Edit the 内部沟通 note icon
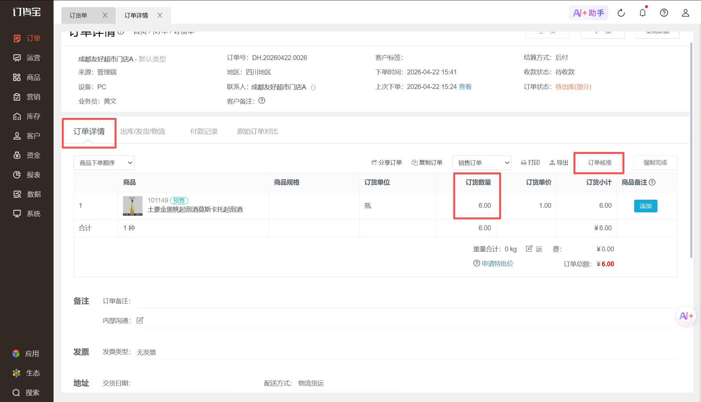 [x=140, y=320]
